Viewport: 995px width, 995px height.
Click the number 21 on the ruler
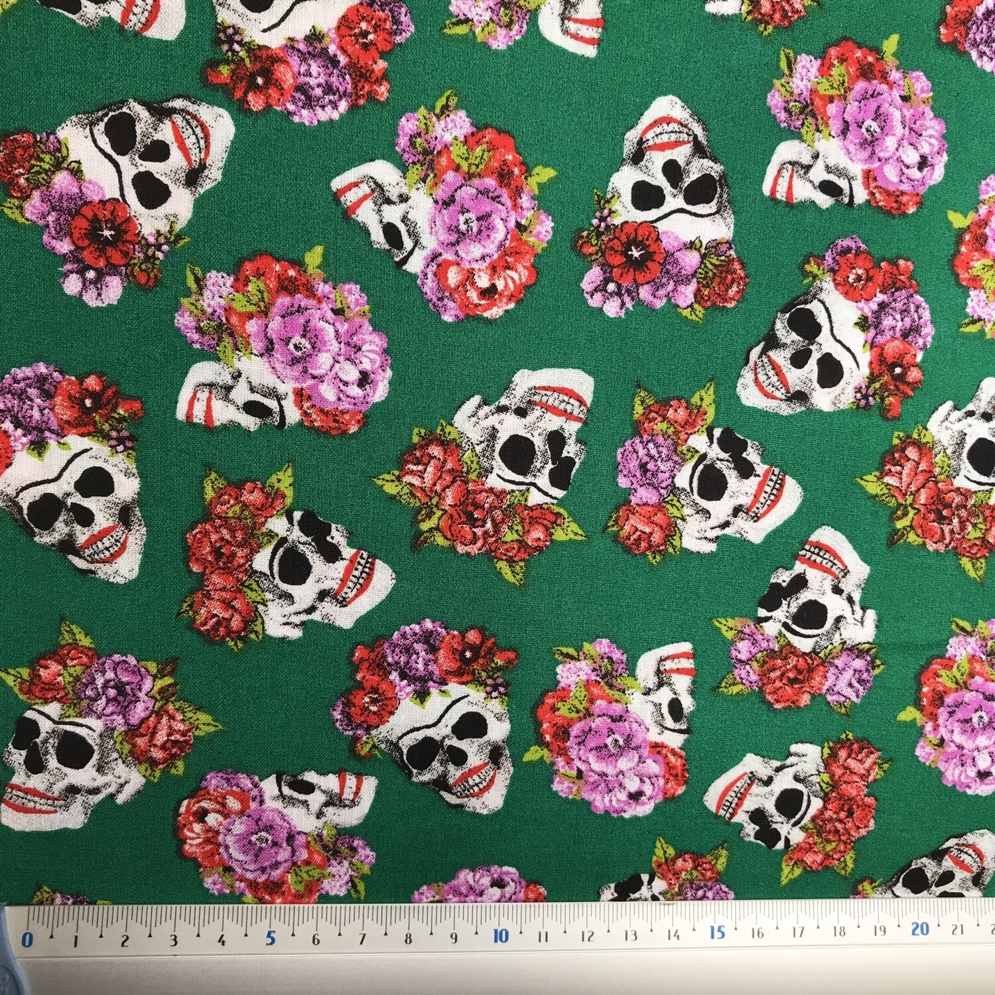pos(957,929)
